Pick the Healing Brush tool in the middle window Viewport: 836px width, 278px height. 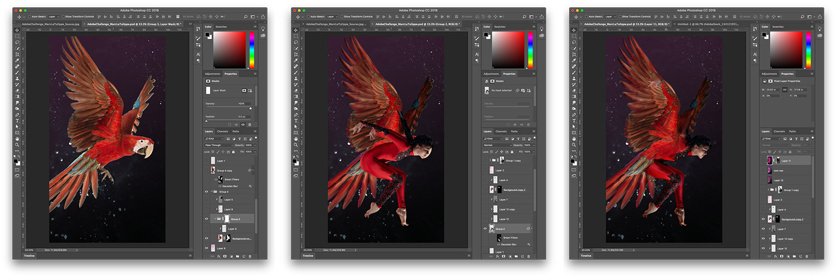(296, 66)
